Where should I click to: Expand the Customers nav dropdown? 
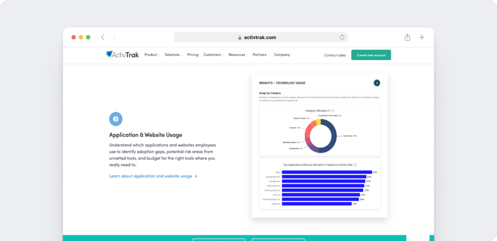[x=214, y=55]
